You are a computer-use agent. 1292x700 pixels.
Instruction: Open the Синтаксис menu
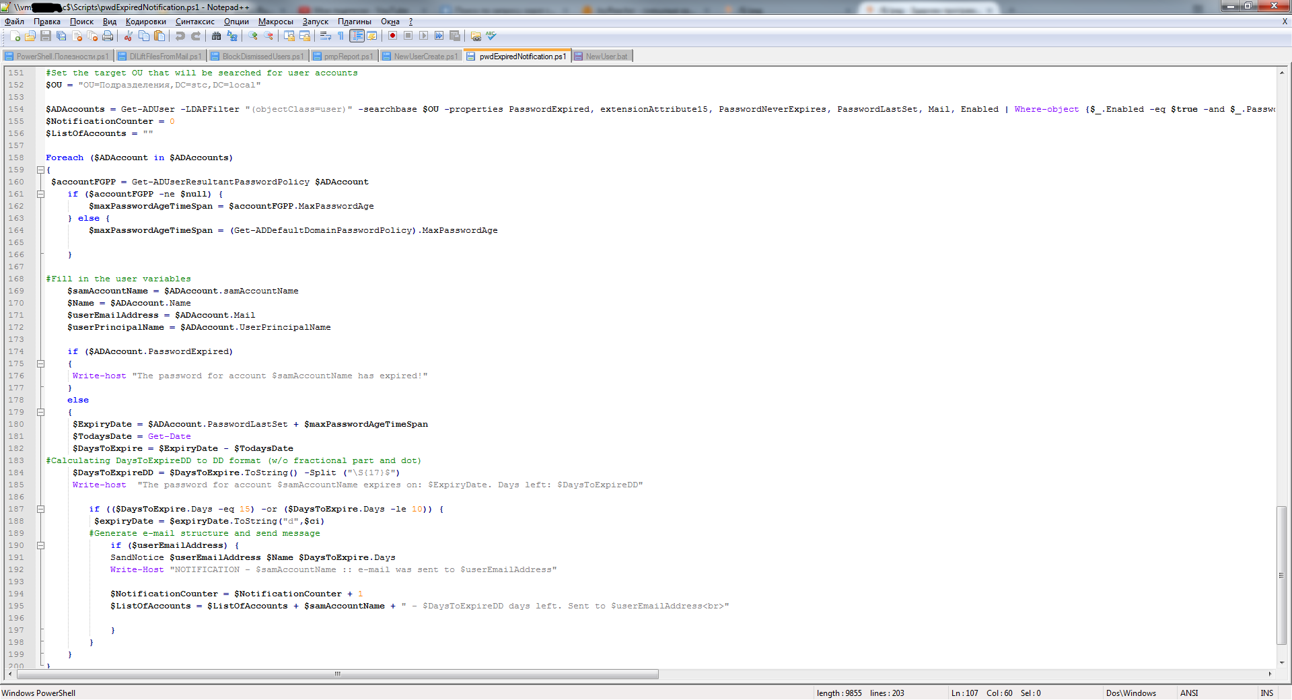(x=194, y=22)
